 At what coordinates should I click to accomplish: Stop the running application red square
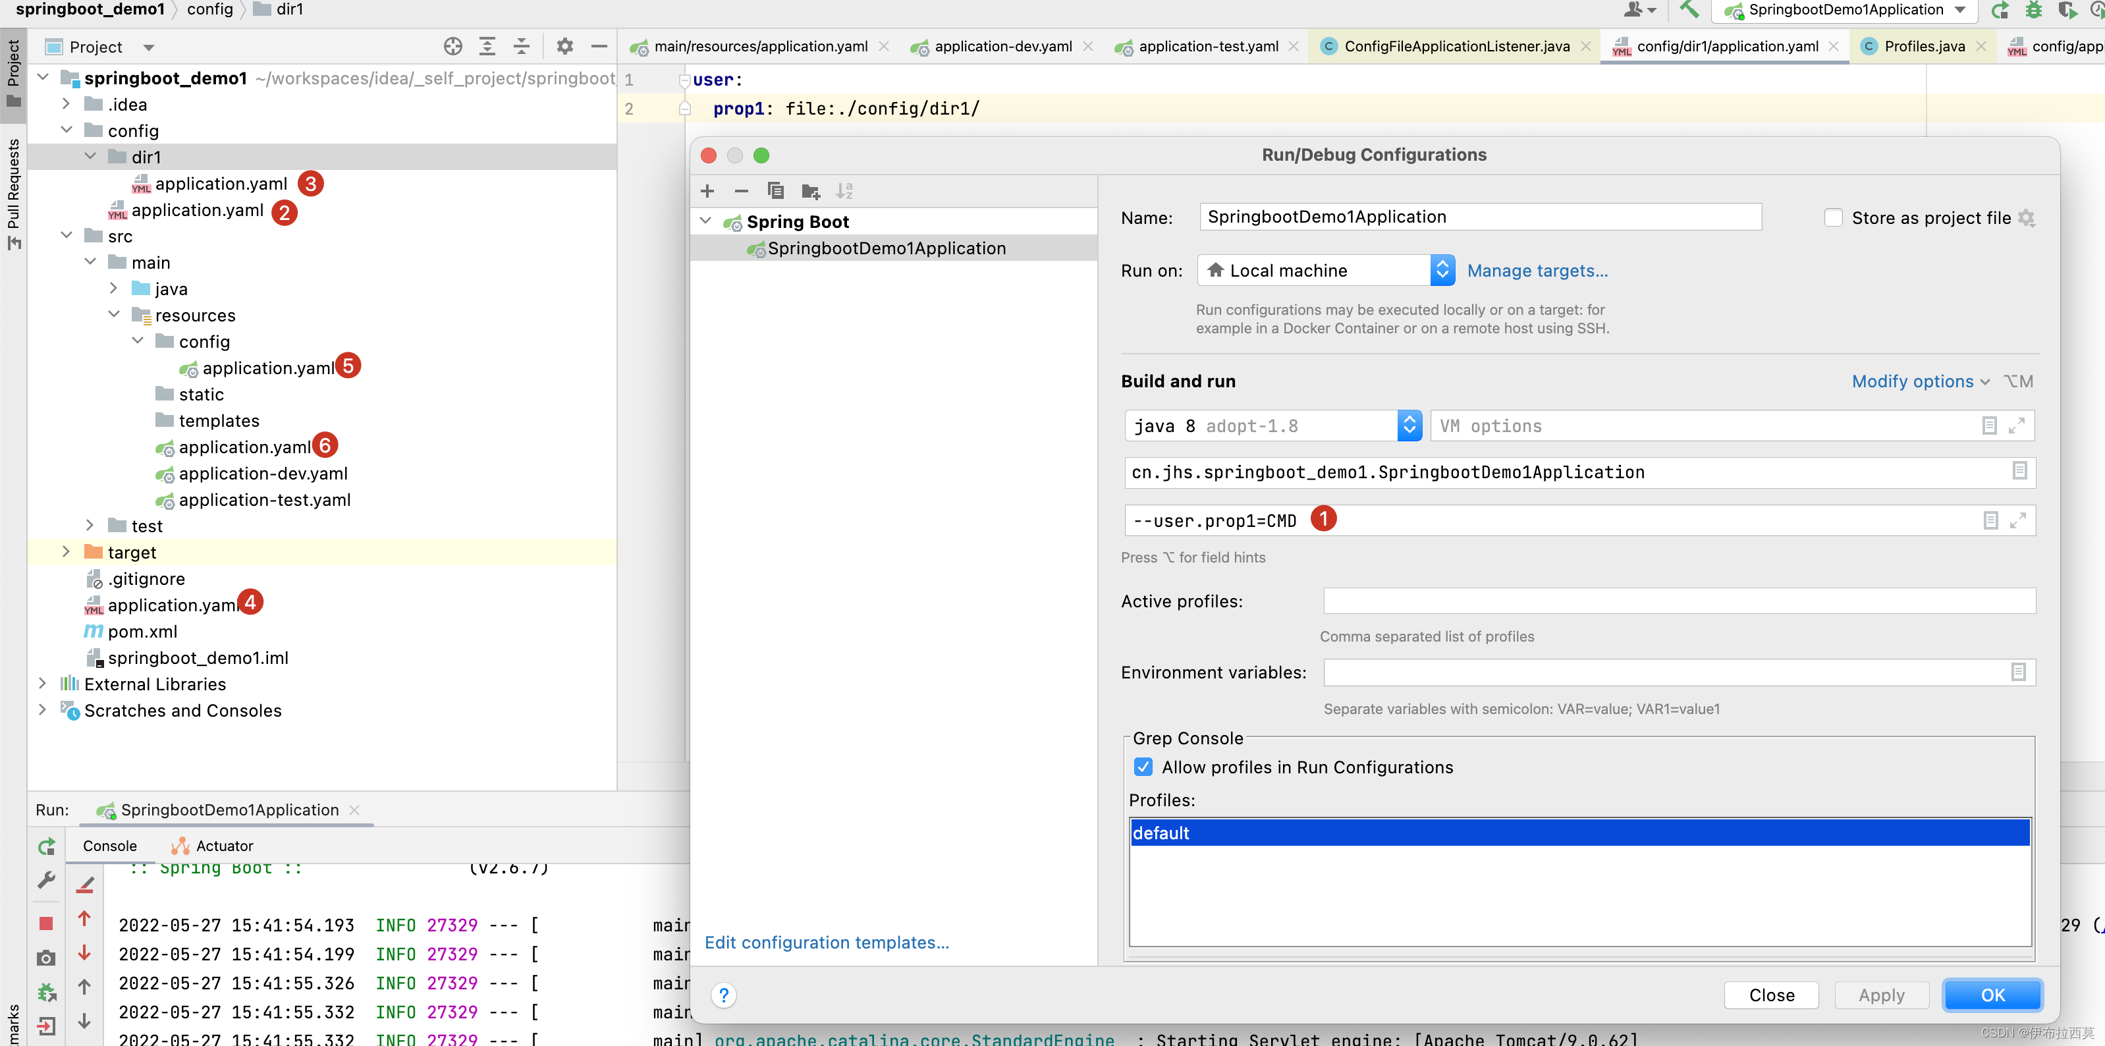coord(45,923)
